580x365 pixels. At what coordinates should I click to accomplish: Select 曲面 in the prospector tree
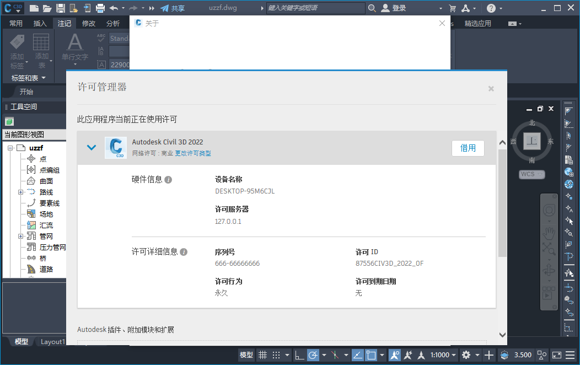click(x=46, y=181)
